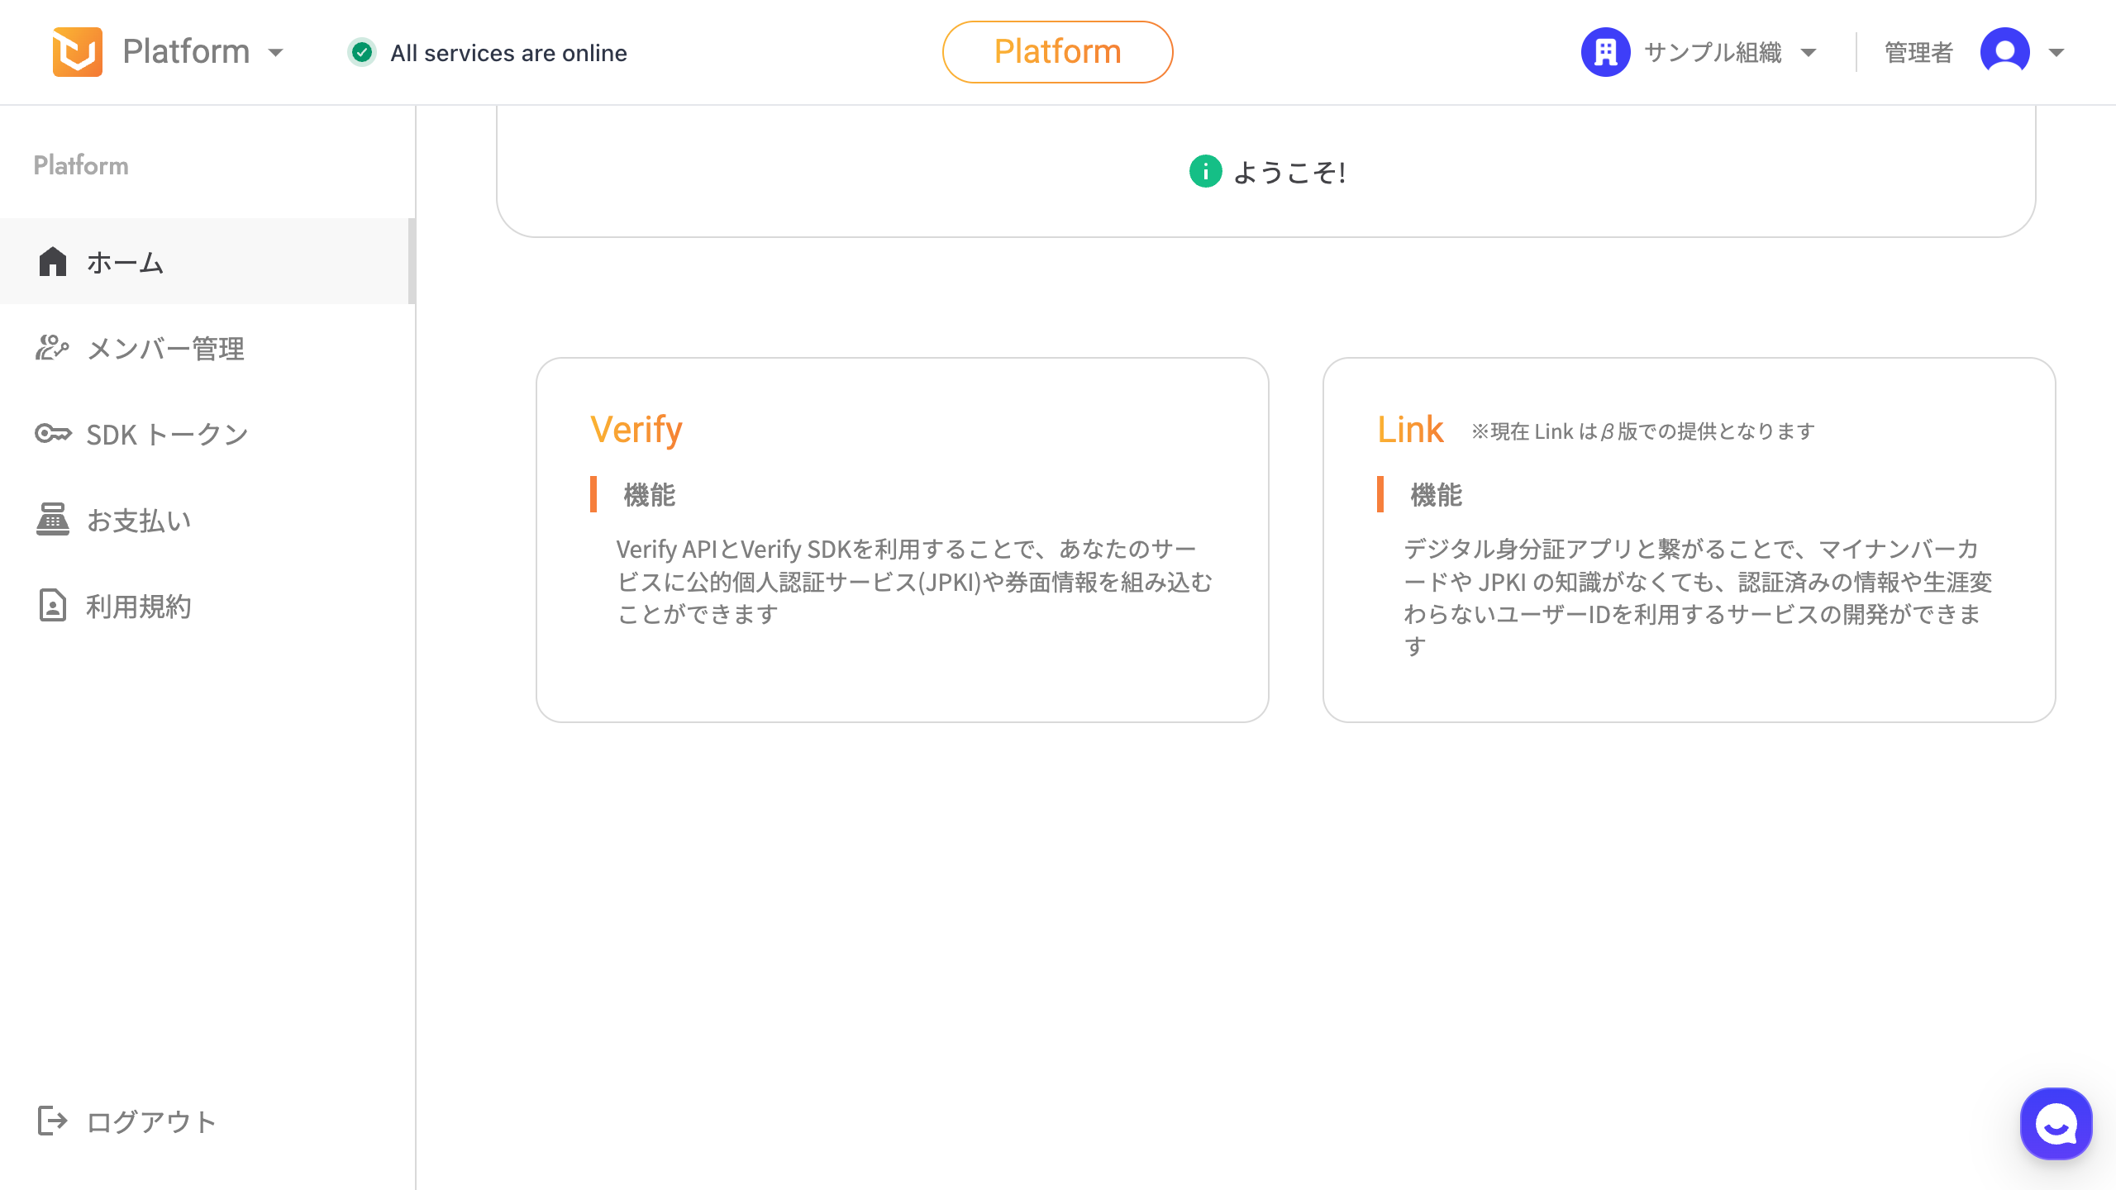
Task: Click the orange outlined Platform button
Action: (1057, 52)
